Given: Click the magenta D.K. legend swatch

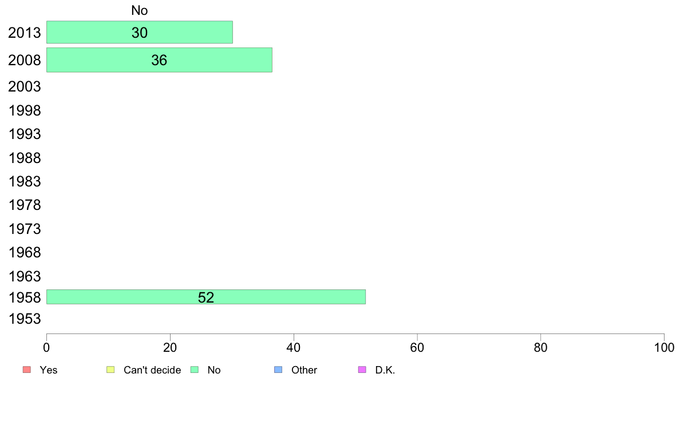Looking at the screenshot, I should [362, 370].
